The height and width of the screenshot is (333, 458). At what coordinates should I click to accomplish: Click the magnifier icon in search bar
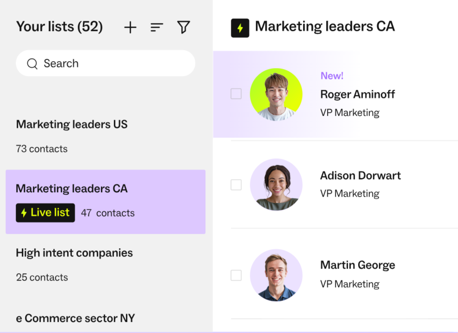32,63
